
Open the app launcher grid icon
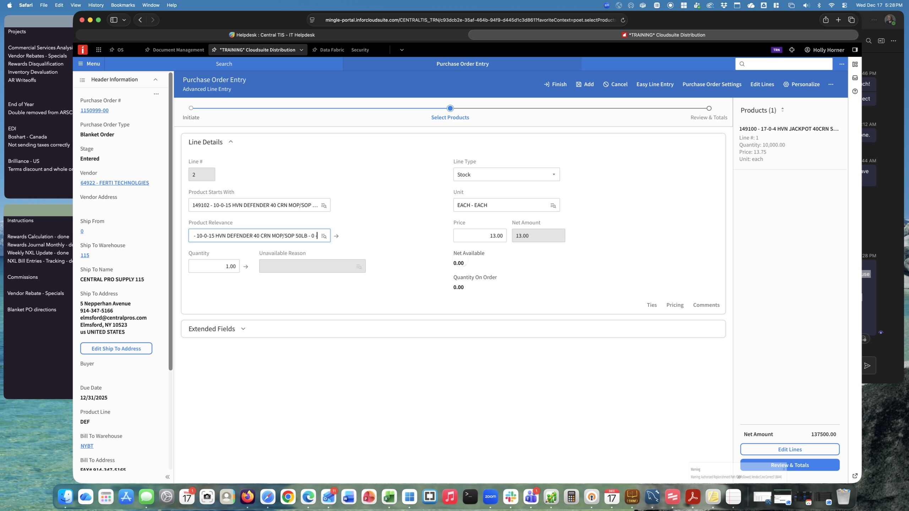point(99,50)
